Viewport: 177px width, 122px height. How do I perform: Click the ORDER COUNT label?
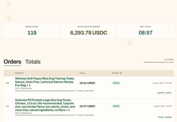[x=32, y=27]
